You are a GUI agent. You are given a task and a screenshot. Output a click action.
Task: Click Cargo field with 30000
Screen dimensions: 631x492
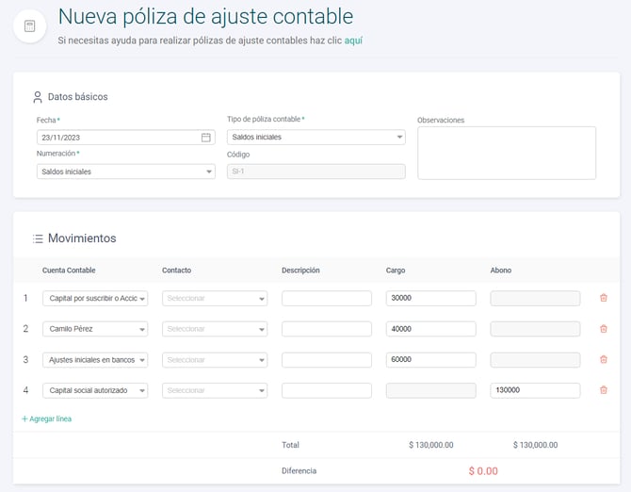pos(431,299)
